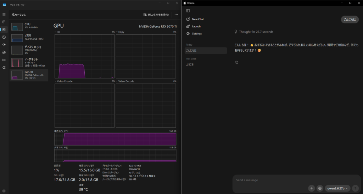Open こんにちは chat in Today list
This screenshot has height=194, width=363.
tap(206, 51)
